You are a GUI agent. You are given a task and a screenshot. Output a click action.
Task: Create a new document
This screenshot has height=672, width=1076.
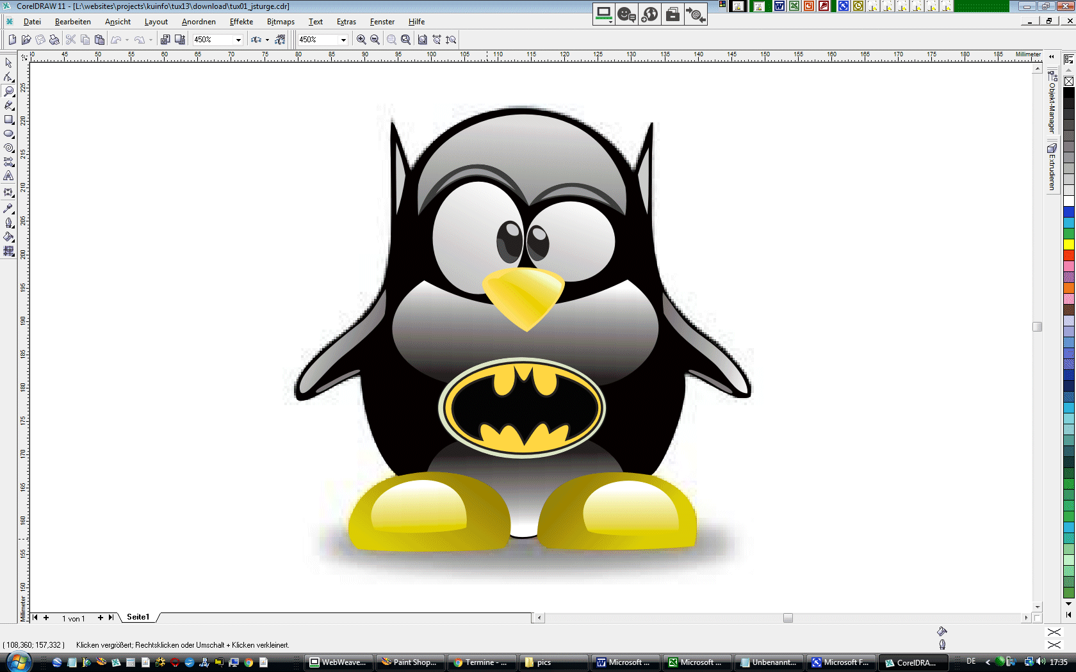[12, 40]
